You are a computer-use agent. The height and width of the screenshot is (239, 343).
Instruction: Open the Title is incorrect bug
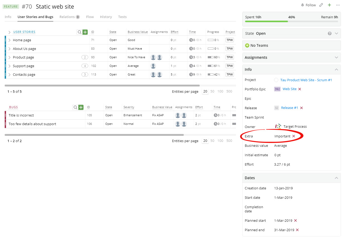(21, 115)
